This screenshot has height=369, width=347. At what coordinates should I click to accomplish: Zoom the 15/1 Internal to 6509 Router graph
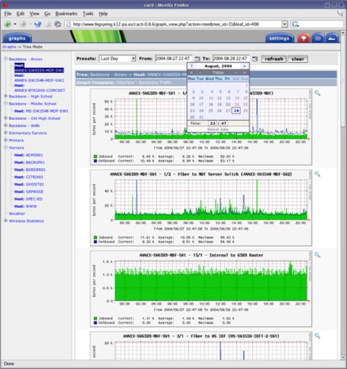(317, 255)
